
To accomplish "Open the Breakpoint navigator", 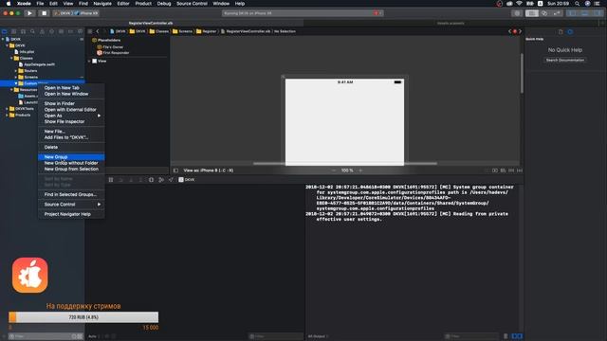I will pyautogui.click(x=70, y=31).
